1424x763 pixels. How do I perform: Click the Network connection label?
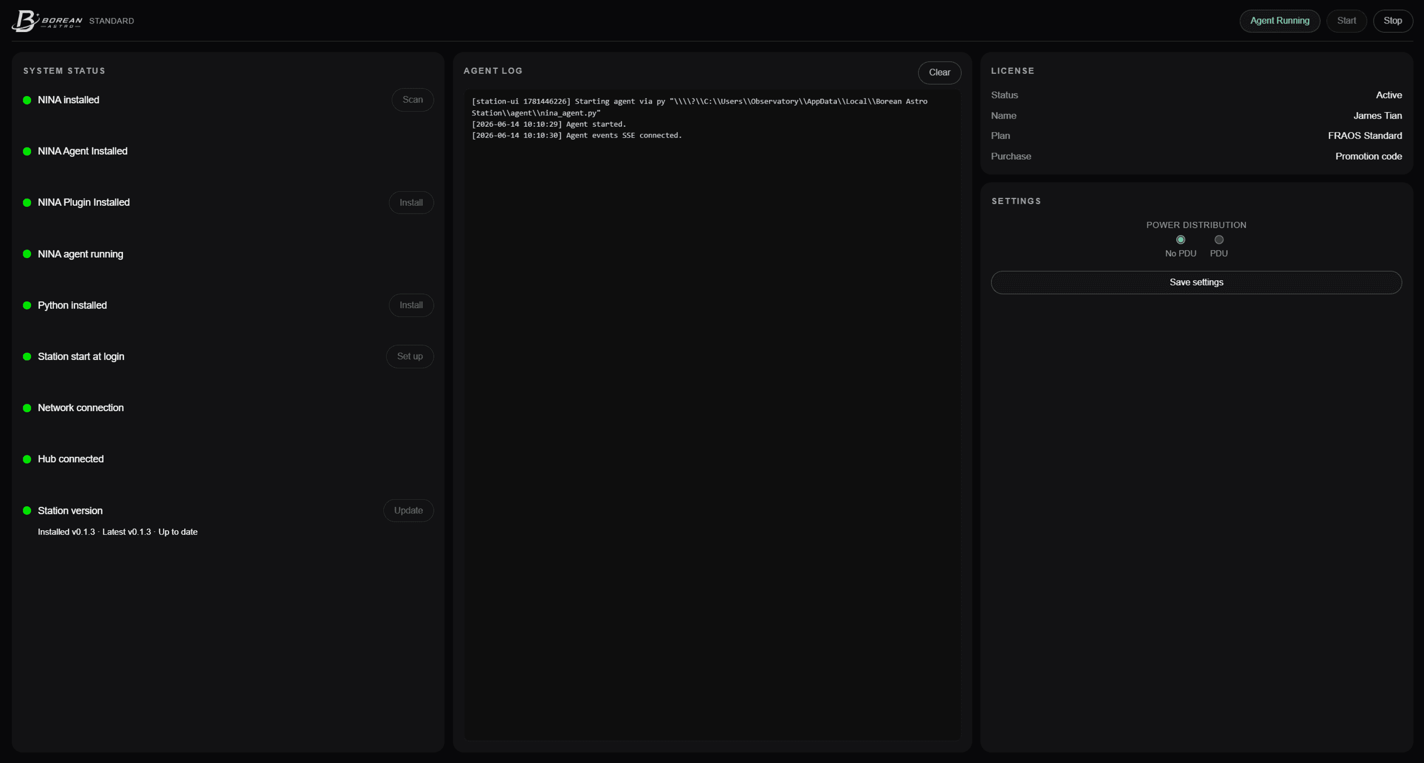(81, 408)
